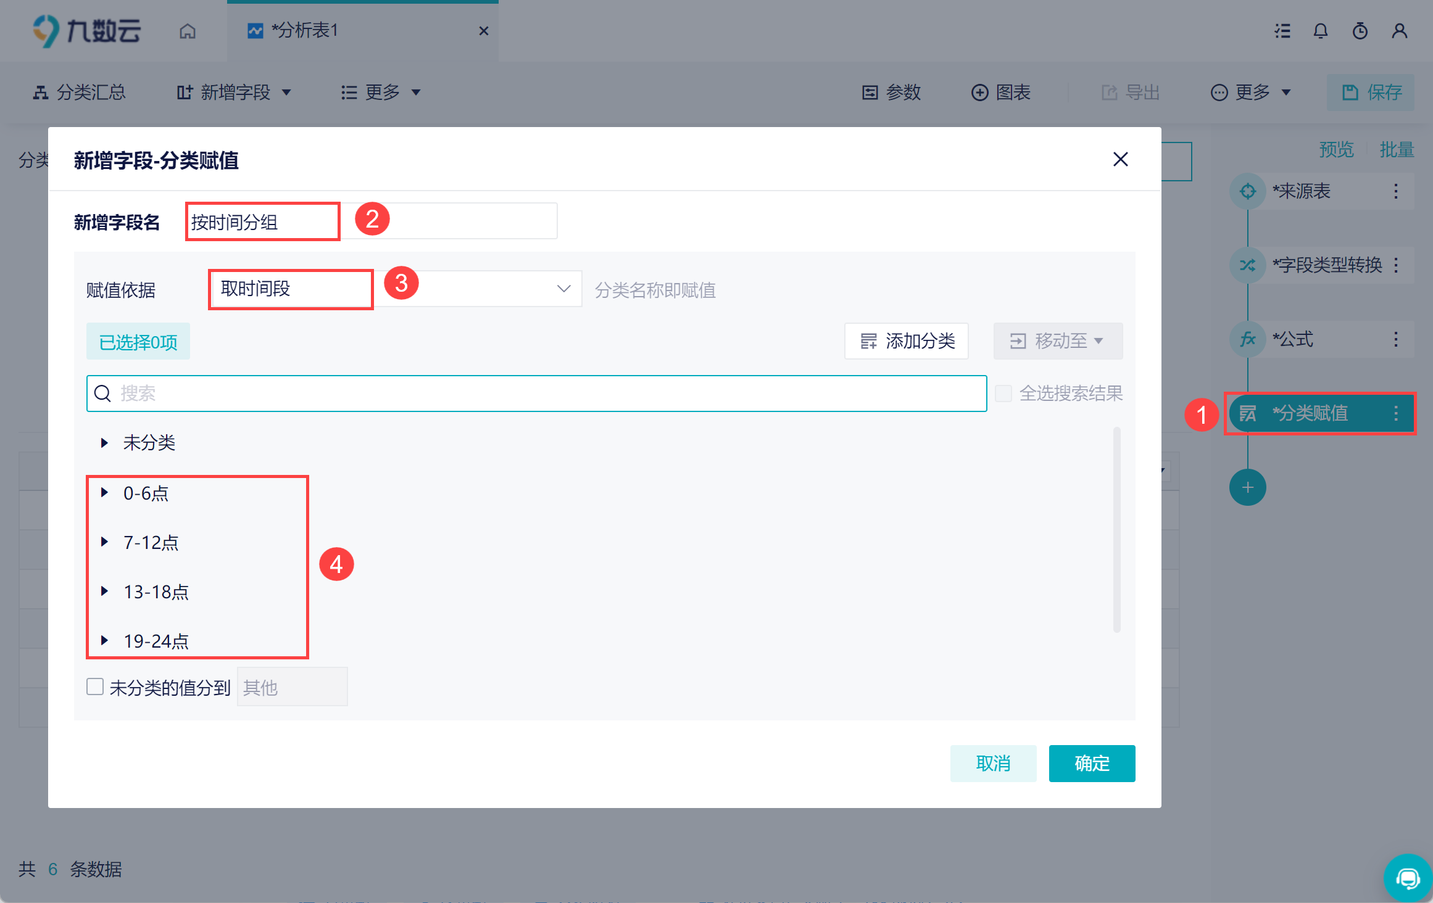Expand the 0-6点 category
Viewport: 1433px width, 903px height.
[104, 492]
